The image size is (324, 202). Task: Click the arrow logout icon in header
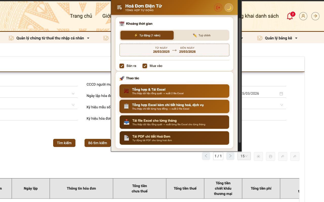click(315, 16)
